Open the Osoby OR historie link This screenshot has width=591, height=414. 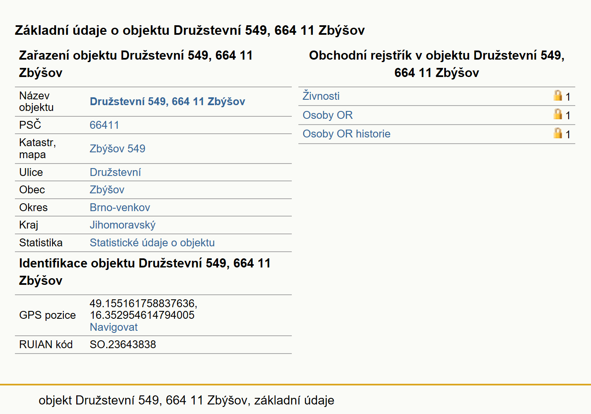pyautogui.click(x=346, y=134)
